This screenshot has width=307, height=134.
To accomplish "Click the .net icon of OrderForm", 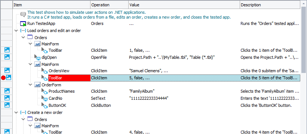I will click(x=37, y=85).
